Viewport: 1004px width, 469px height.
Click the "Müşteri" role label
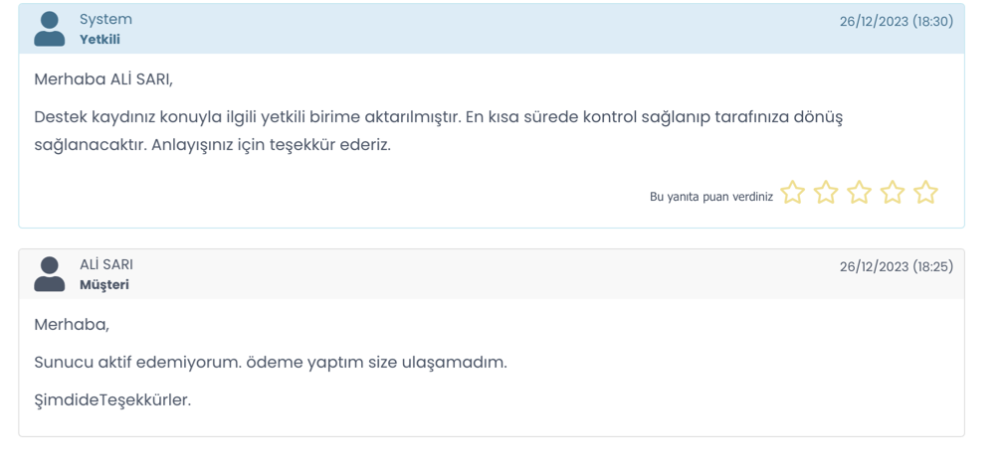tap(104, 285)
